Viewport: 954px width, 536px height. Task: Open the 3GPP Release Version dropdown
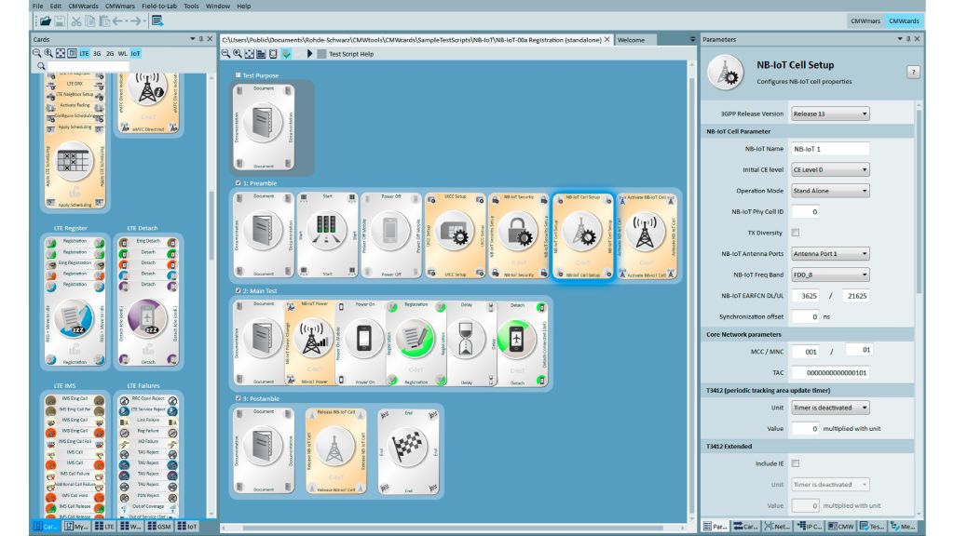(x=829, y=114)
